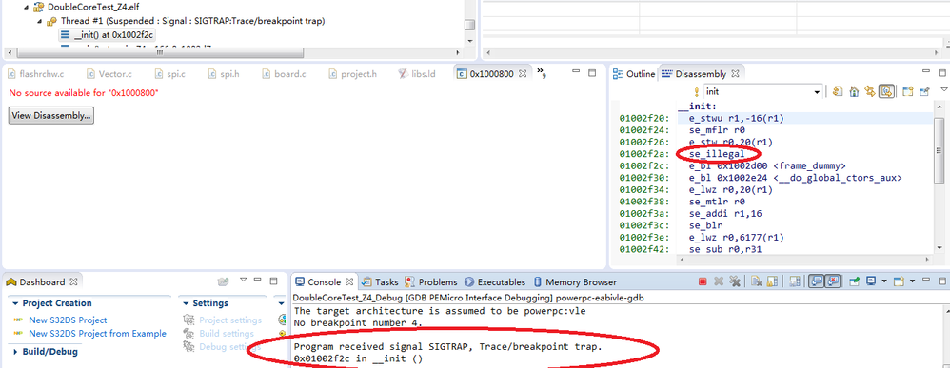This screenshot has height=368, width=950.
Task: Click the Build settings link
Action: [x=226, y=334]
